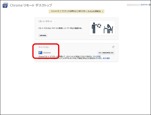151x115 pixels.
Task: Refresh the マイ パソコン computer list
Action: [113, 47]
